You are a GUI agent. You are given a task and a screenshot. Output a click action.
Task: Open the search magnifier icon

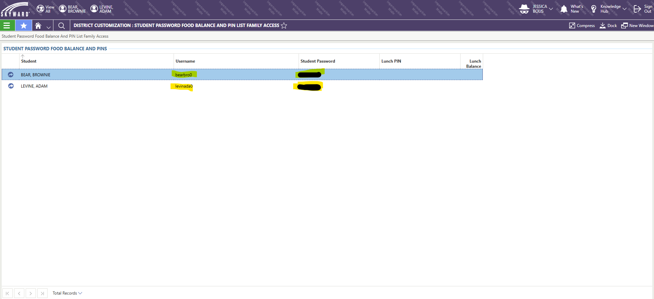pyautogui.click(x=62, y=26)
